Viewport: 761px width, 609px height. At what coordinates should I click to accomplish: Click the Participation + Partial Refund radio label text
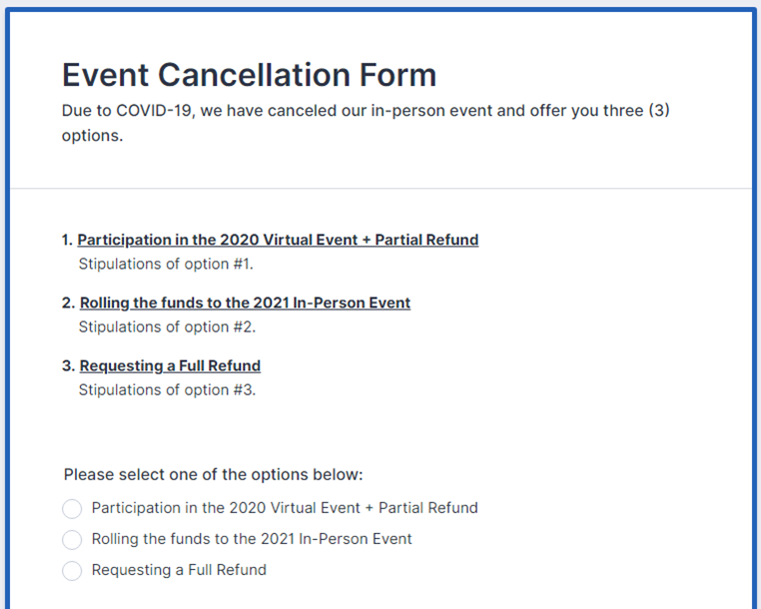[285, 508]
